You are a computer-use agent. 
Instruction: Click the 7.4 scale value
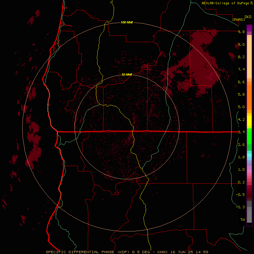pos(241,69)
